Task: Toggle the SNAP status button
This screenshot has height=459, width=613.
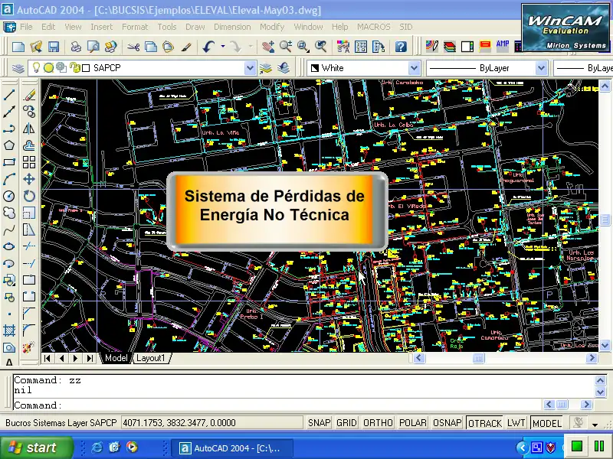Action: [x=320, y=423]
